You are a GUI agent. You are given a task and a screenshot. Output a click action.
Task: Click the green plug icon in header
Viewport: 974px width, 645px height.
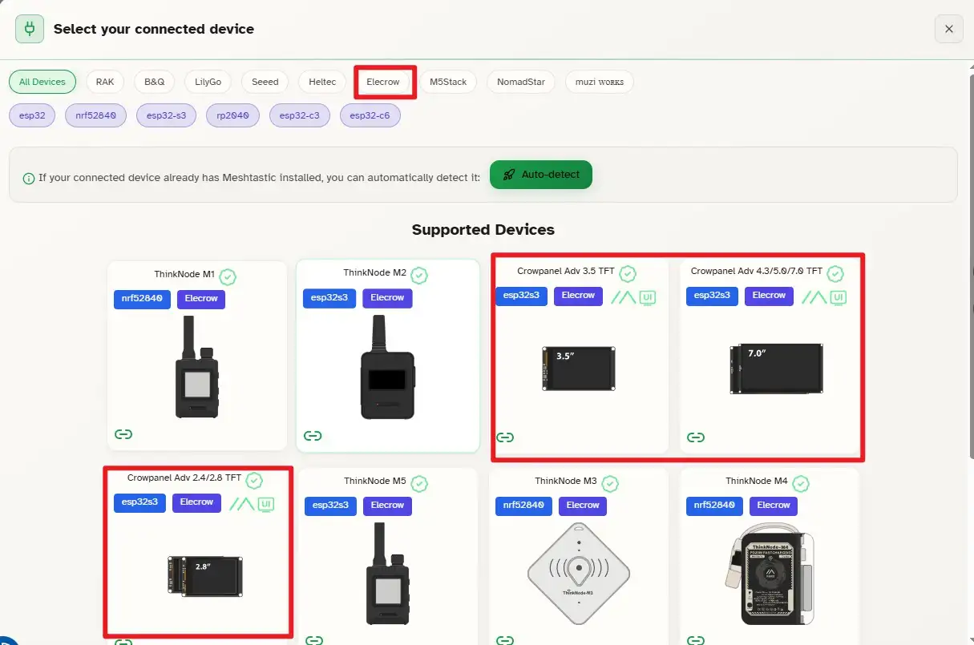(30, 29)
